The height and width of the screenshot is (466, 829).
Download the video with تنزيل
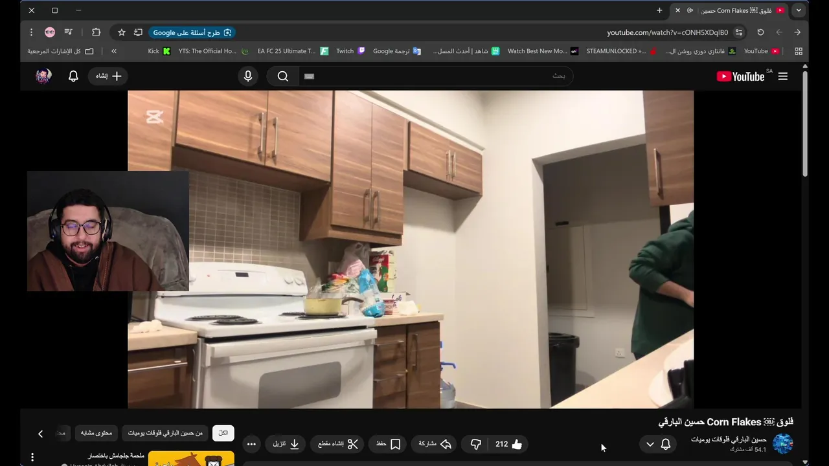pyautogui.click(x=286, y=444)
